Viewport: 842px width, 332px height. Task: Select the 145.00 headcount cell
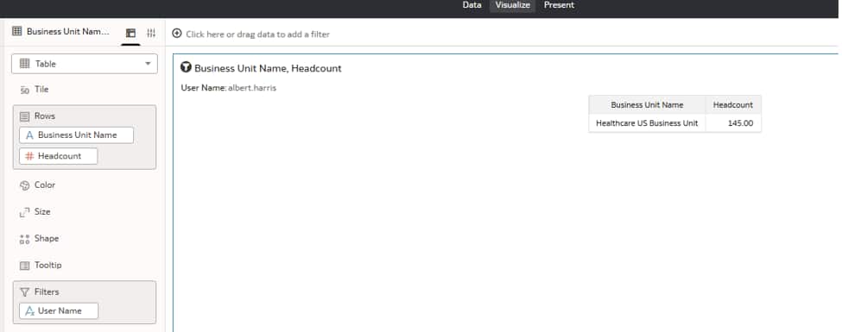pos(733,122)
